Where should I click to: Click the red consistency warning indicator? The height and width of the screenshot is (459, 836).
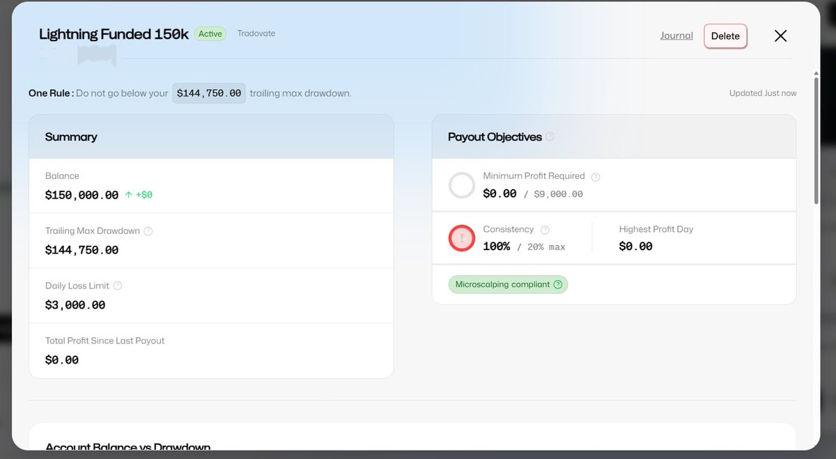pos(461,238)
